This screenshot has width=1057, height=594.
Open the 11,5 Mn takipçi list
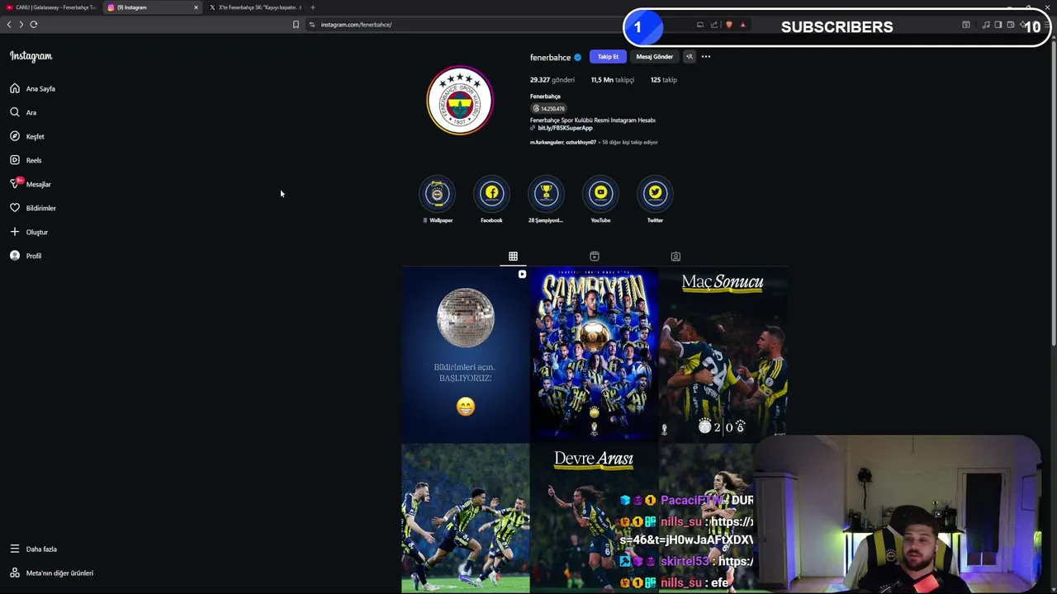point(613,80)
